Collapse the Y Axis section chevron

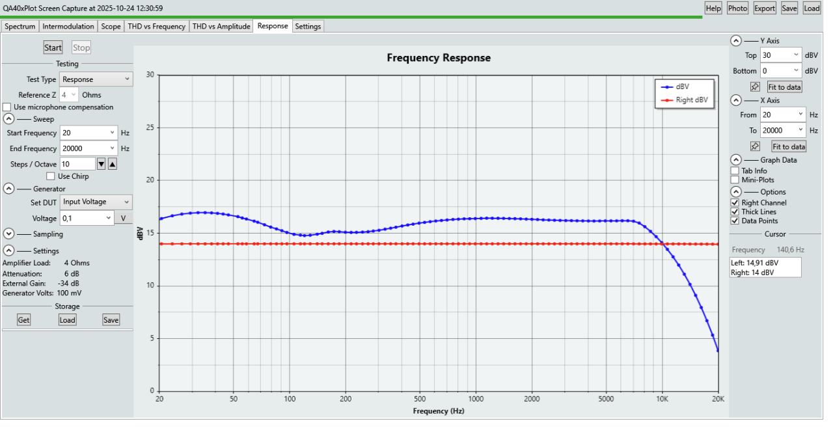tap(735, 40)
